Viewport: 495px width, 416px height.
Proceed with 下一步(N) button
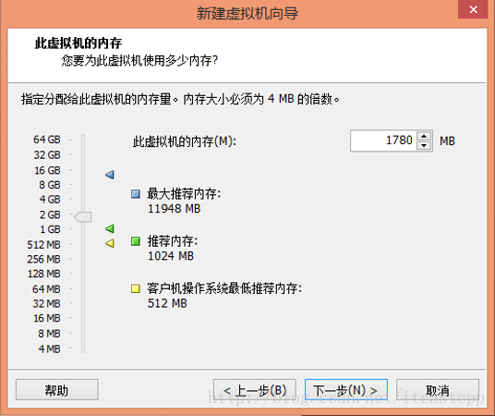pos(346,390)
